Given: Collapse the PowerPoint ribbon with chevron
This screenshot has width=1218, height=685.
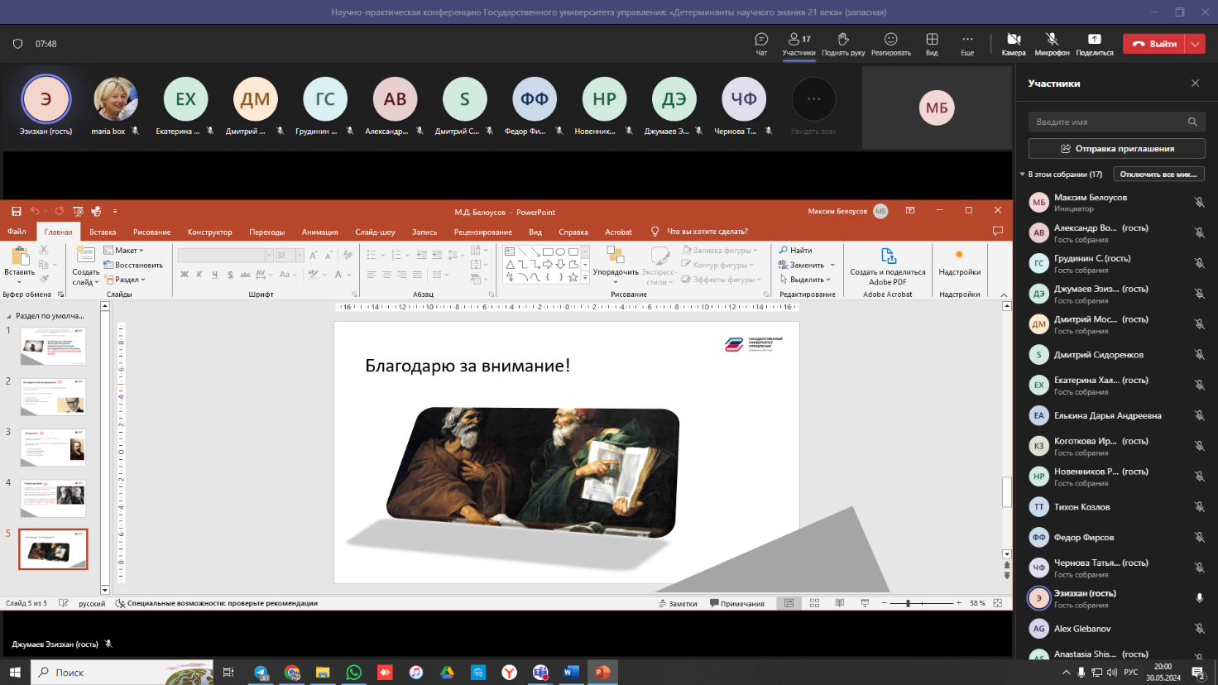Looking at the screenshot, I should 1004,295.
